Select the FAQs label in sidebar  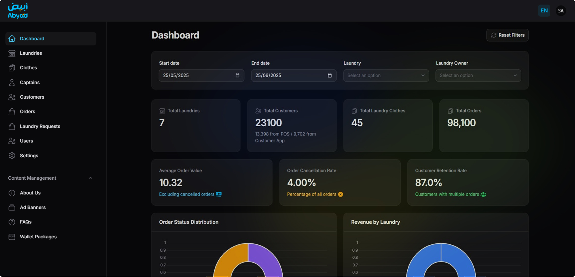point(26,222)
